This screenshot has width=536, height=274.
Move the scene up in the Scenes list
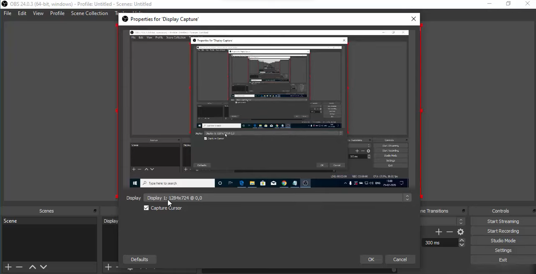(x=32, y=267)
